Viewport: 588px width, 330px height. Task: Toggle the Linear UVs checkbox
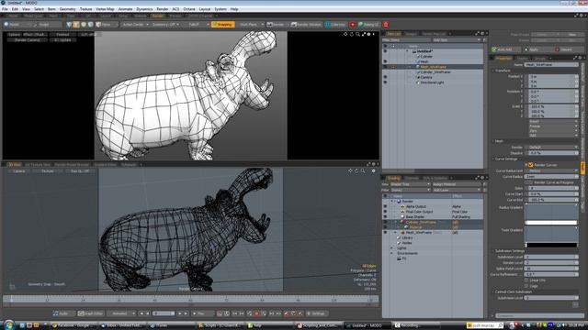526,280
